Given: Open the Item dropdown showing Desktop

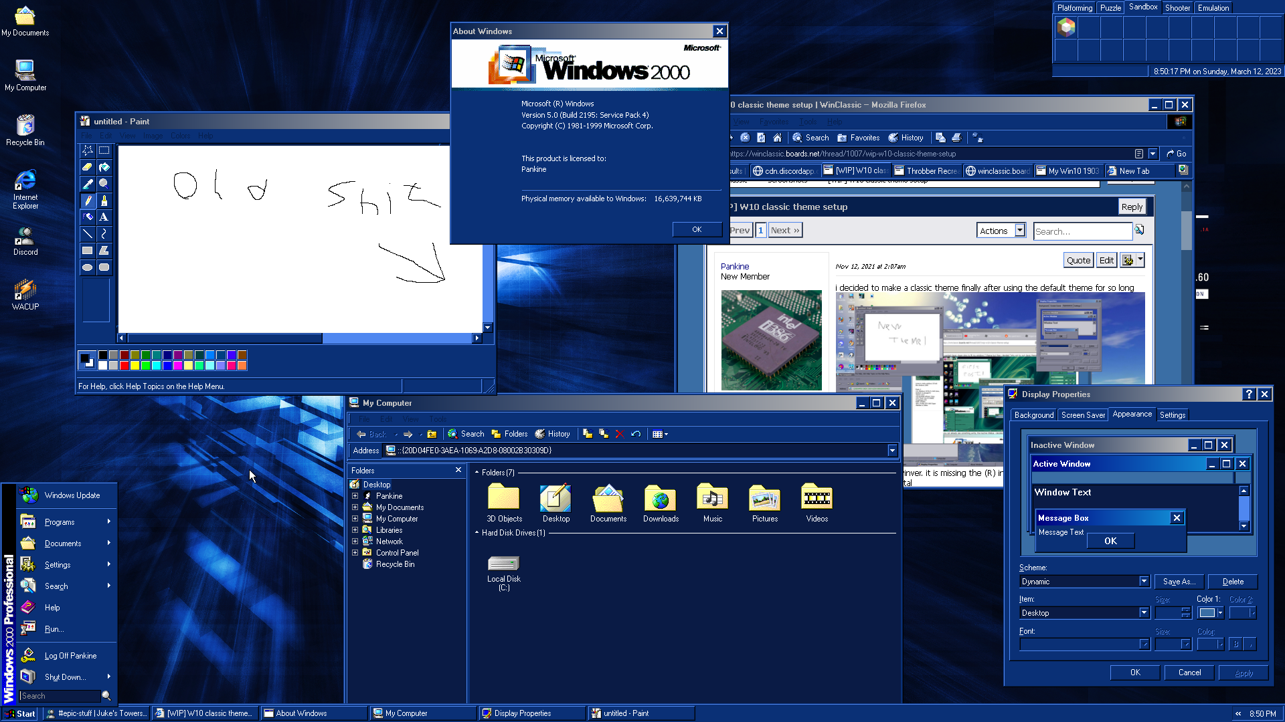Looking at the screenshot, I should click(x=1144, y=613).
